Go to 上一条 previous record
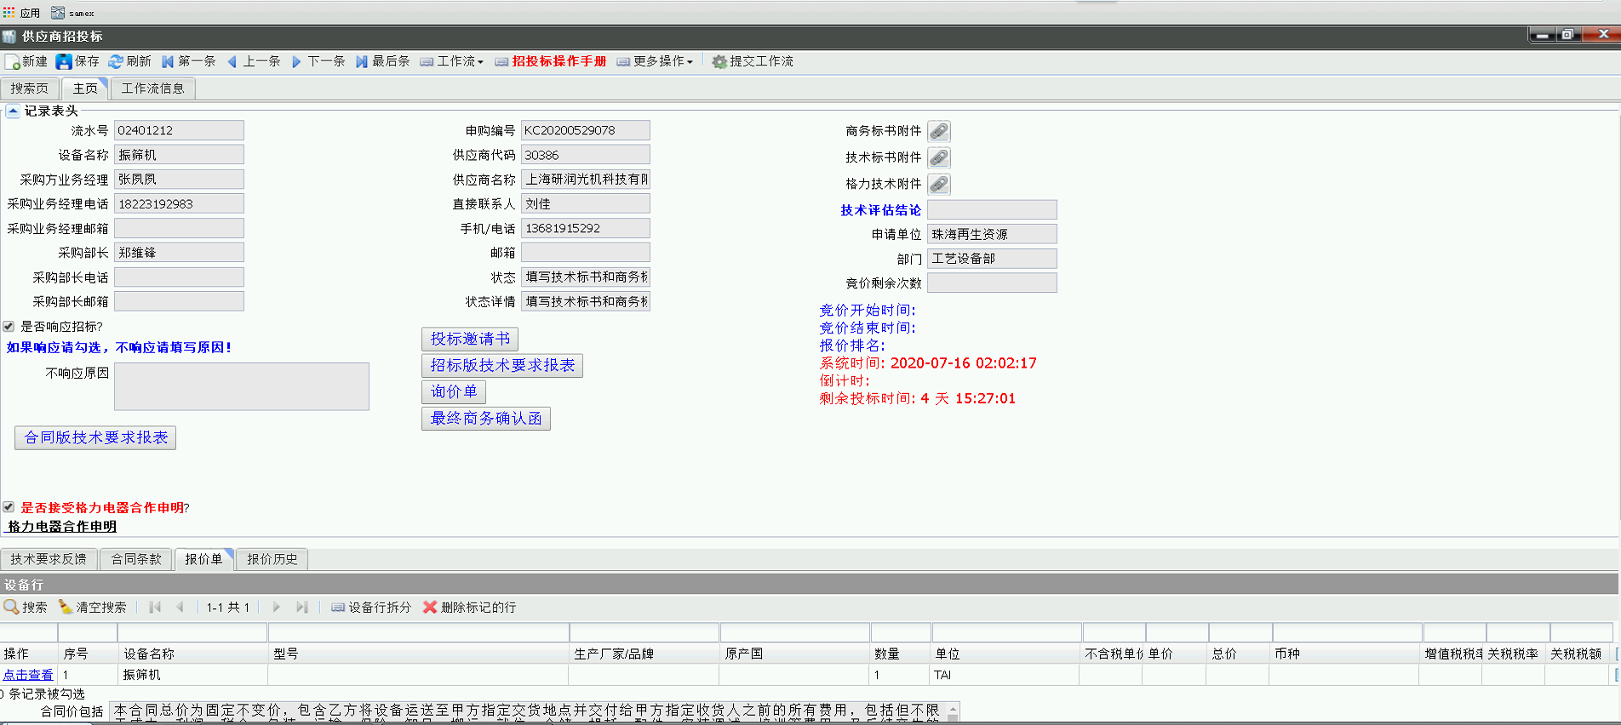The image size is (1621, 725). click(253, 61)
